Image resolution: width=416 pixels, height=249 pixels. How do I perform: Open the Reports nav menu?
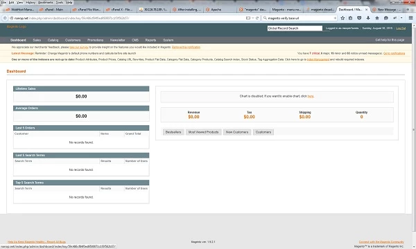(150, 40)
